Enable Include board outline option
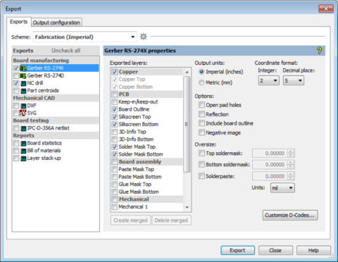Viewport: 338px width, 262px height. click(201, 123)
